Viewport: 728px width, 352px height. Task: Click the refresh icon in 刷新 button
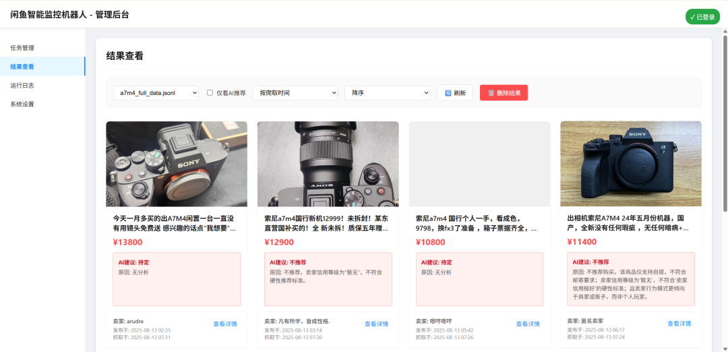click(x=448, y=93)
